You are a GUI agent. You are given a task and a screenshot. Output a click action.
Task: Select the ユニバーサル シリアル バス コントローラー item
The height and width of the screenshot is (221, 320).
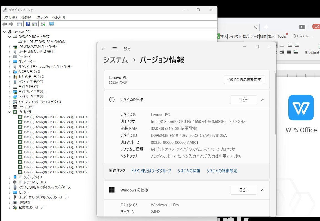pos(43,197)
